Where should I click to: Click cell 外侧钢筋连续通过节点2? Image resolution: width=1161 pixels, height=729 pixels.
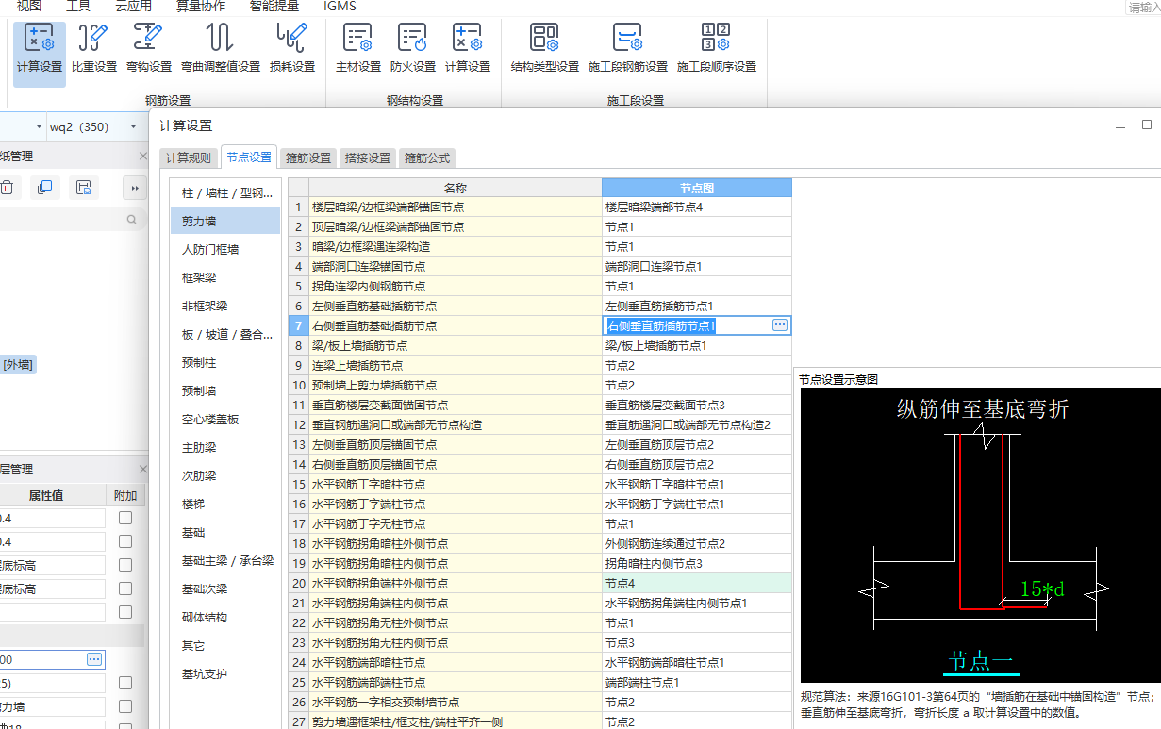[x=697, y=543]
